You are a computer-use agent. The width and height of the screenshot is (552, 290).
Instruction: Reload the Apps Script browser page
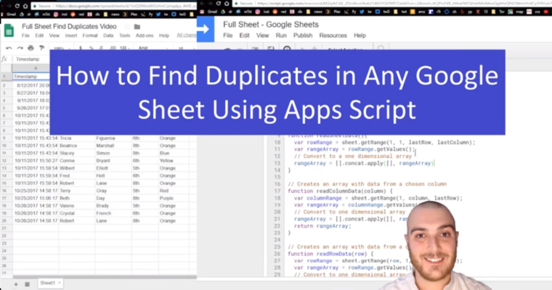(x=219, y=4)
